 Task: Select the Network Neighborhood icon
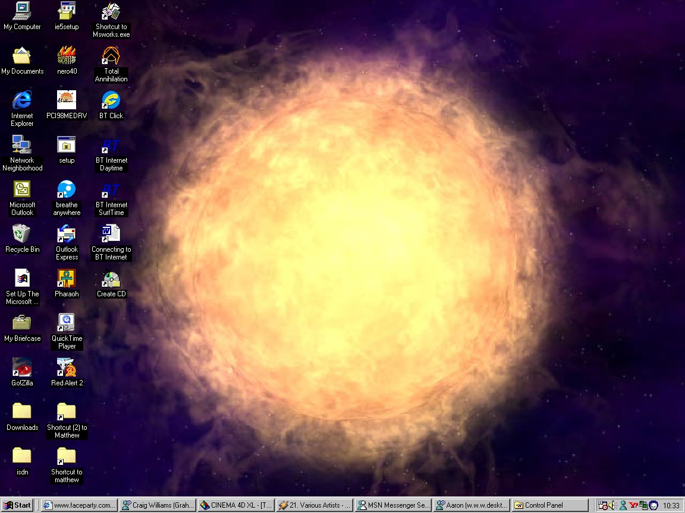point(22,146)
